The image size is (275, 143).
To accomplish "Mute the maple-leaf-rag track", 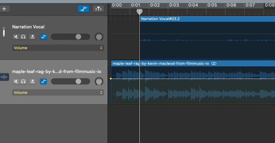I will coord(16,81).
